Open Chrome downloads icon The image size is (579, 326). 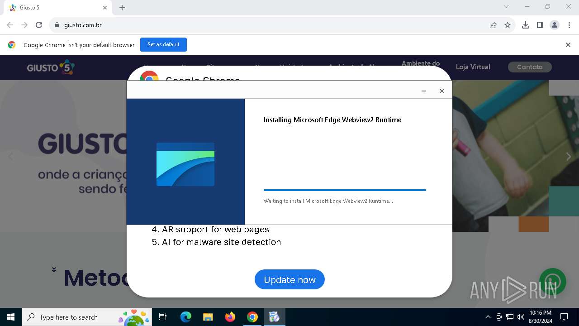click(526, 25)
